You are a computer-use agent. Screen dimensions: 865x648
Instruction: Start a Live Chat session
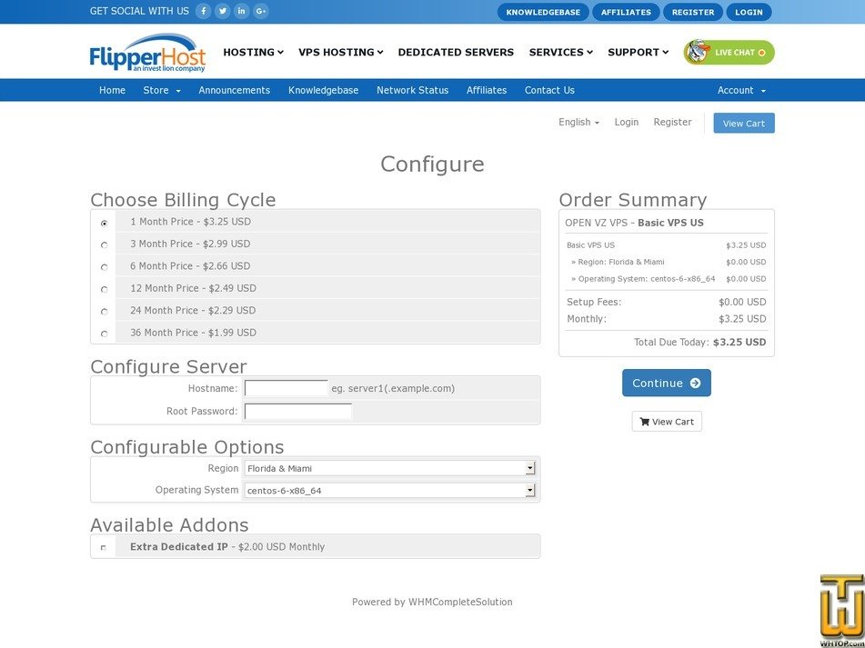click(728, 53)
